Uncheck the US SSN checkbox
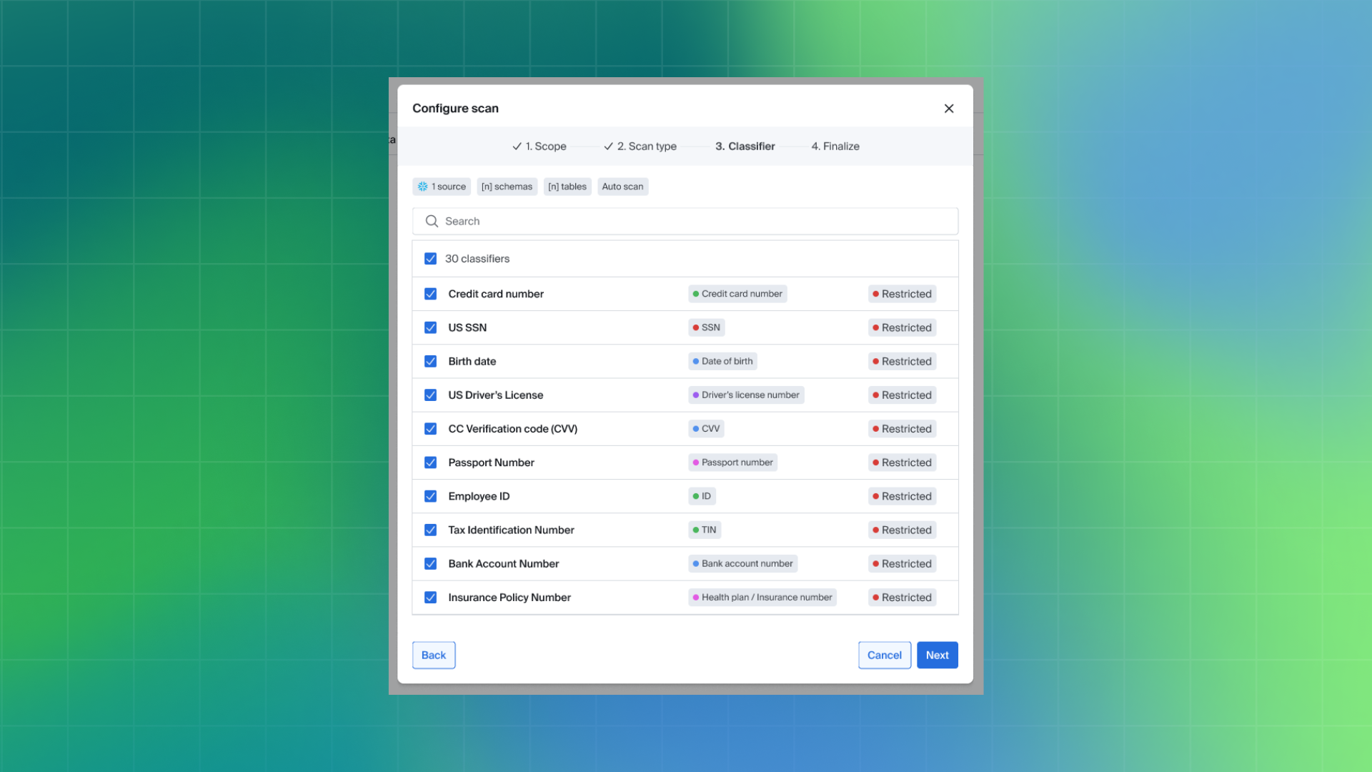Image resolution: width=1372 pixels, height=772 pixels. tap(430, 327)
